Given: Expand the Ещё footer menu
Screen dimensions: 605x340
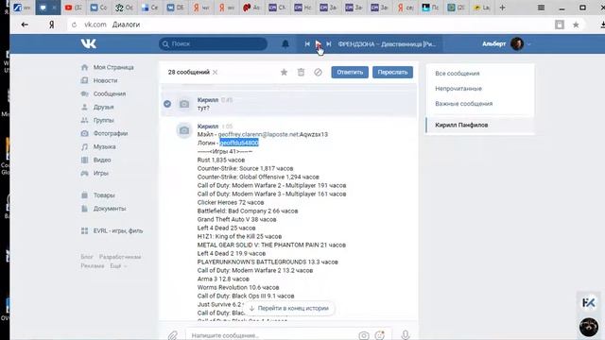Looking at the screenshot, I should (x=117, y=265).
